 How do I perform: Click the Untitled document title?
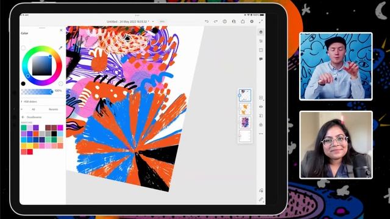click(127, 22)
